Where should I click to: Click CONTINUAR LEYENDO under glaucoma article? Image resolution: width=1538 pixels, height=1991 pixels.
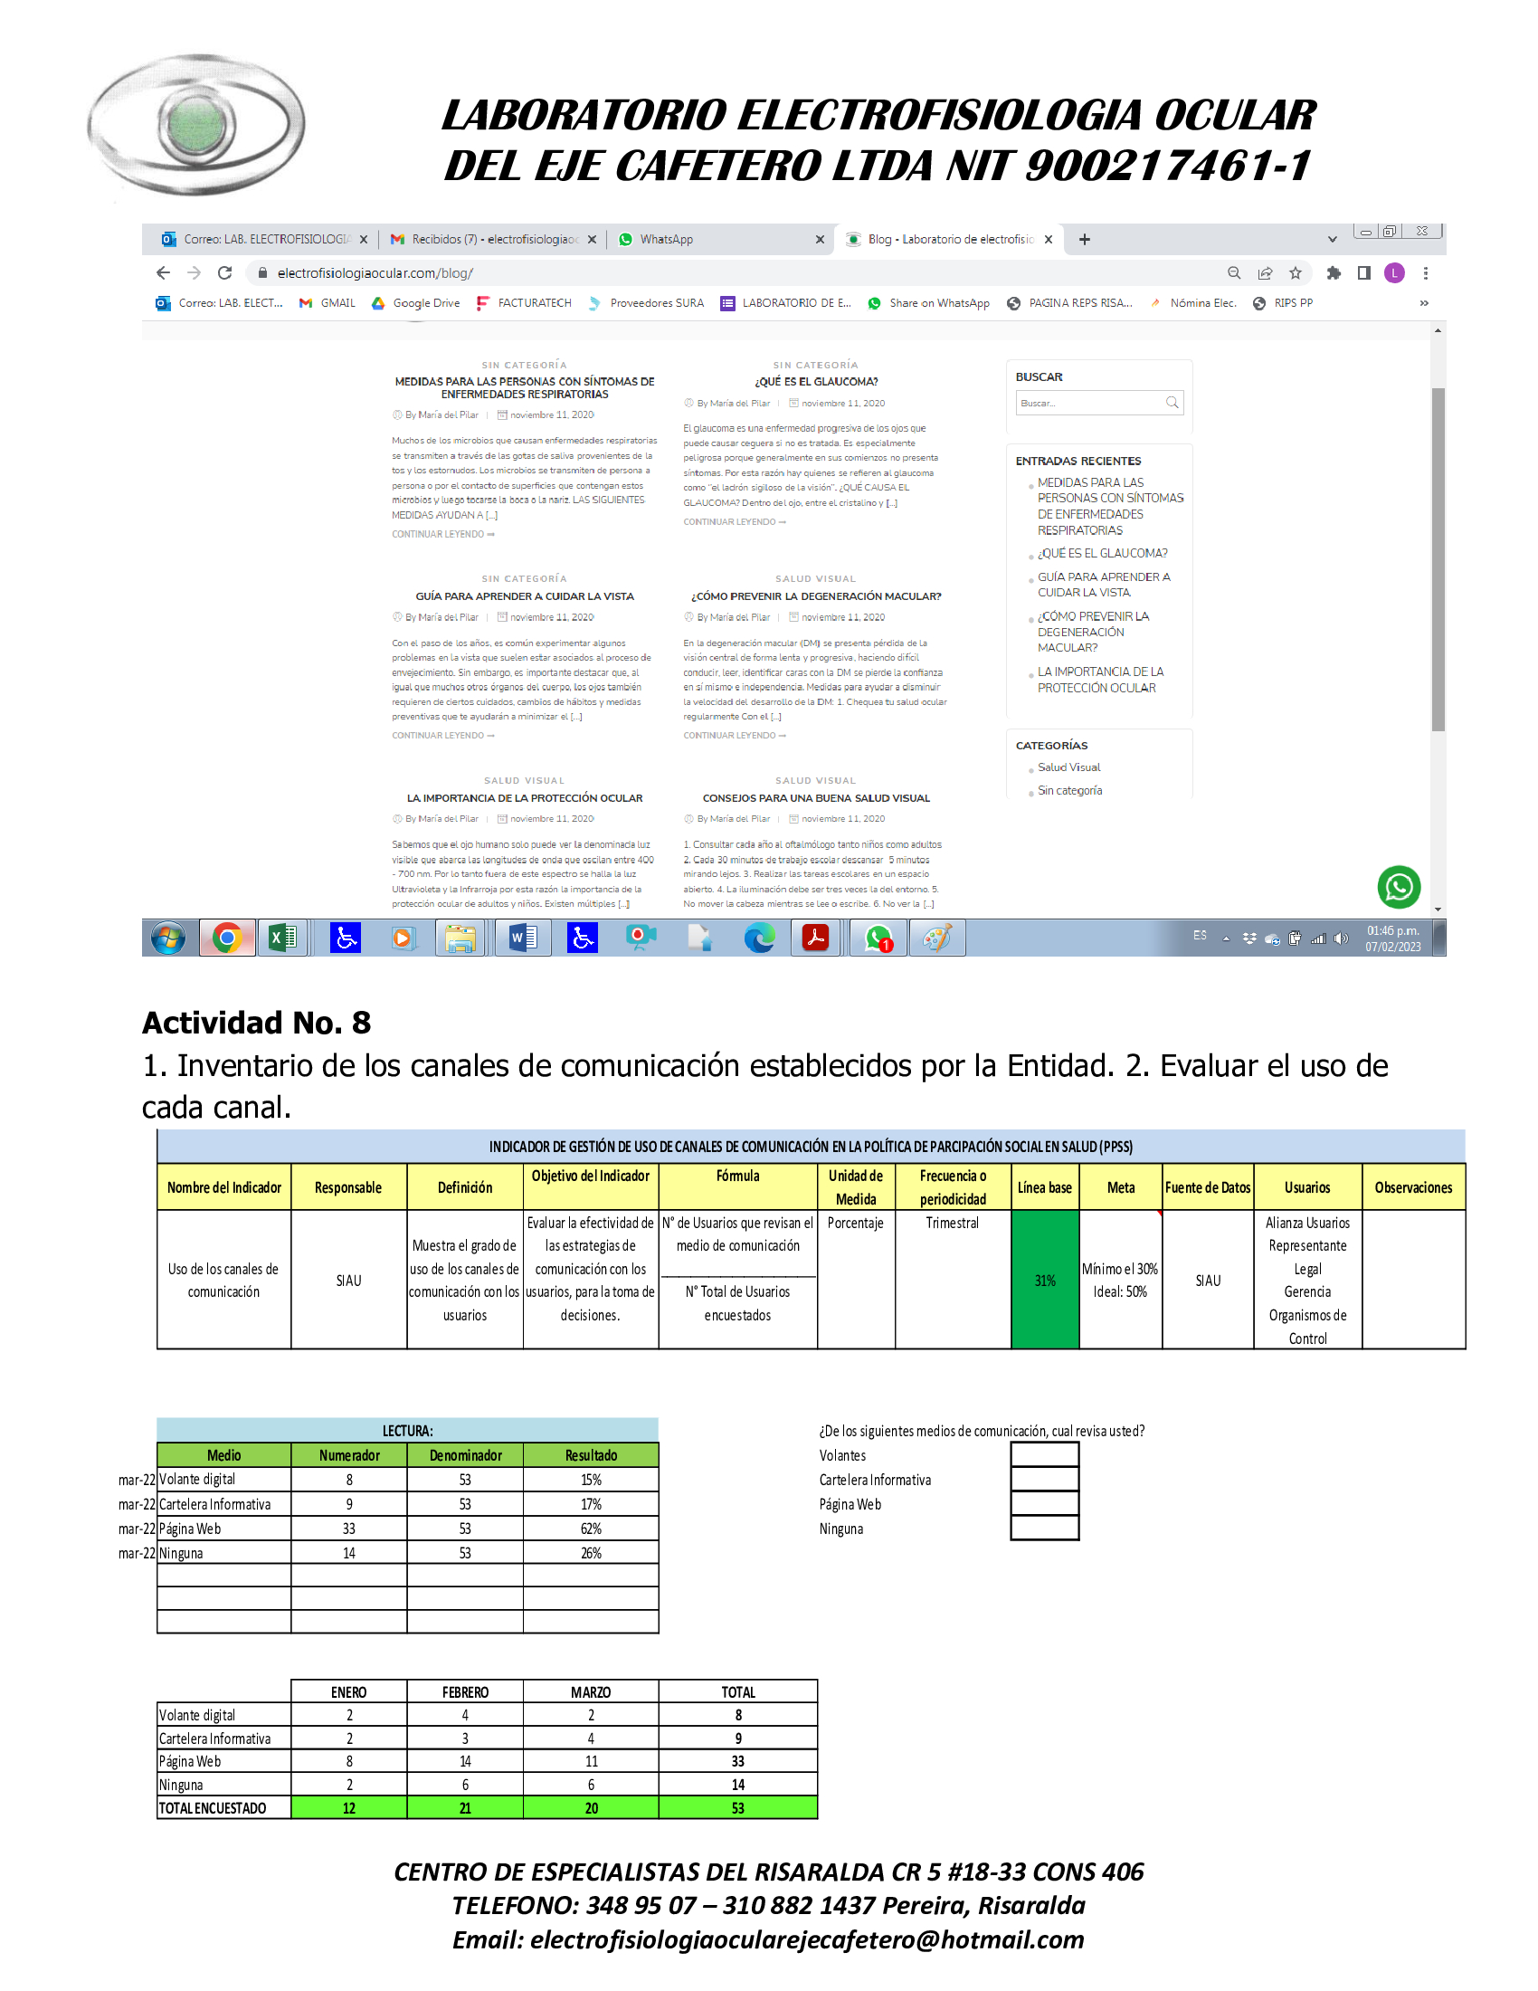point(735,521)
